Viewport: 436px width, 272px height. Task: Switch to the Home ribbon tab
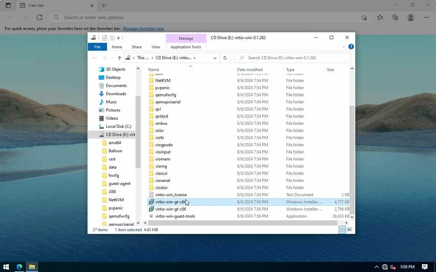117,47
